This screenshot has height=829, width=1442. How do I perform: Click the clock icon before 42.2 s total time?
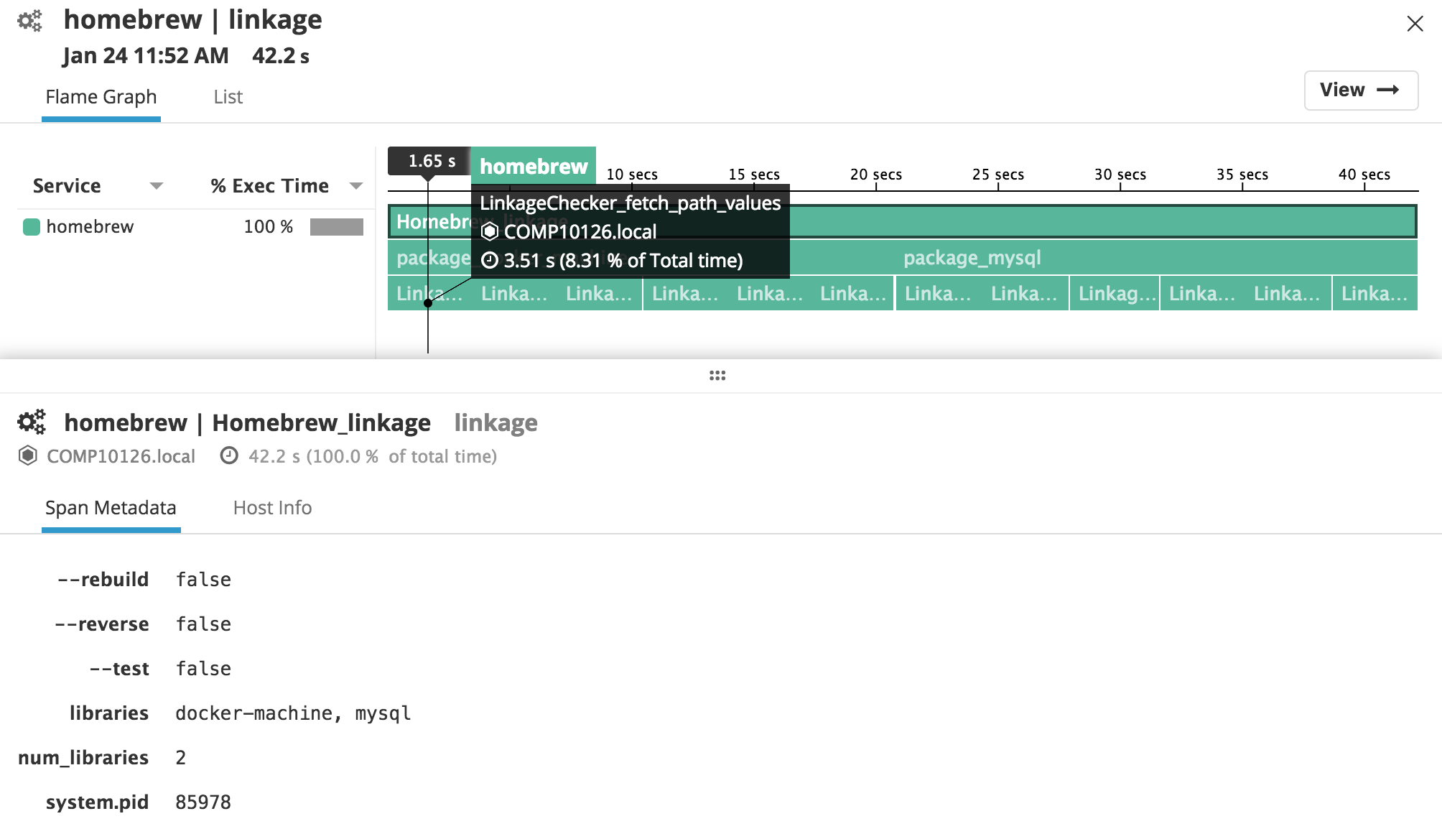click(228, 455)
